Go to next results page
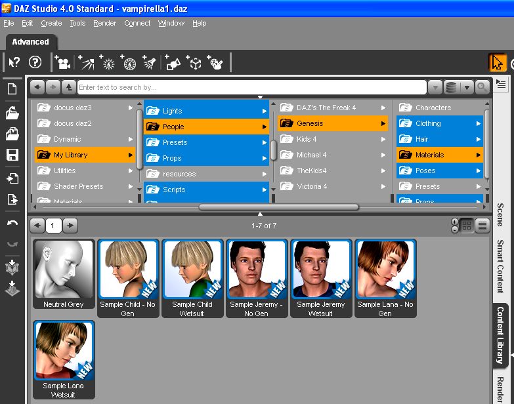The width and height of the screenshot is (514, 404). 70,225
